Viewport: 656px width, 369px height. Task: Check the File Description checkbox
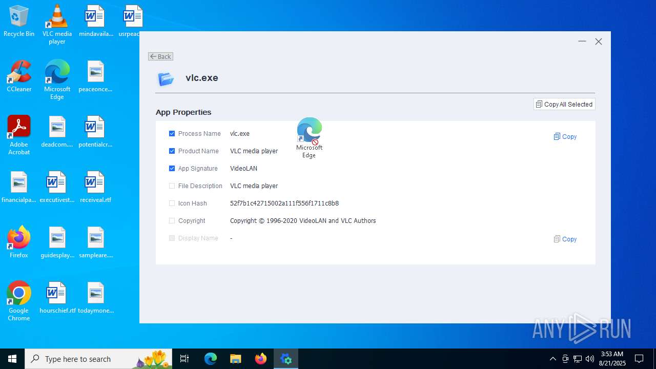(x=172, y=186)
